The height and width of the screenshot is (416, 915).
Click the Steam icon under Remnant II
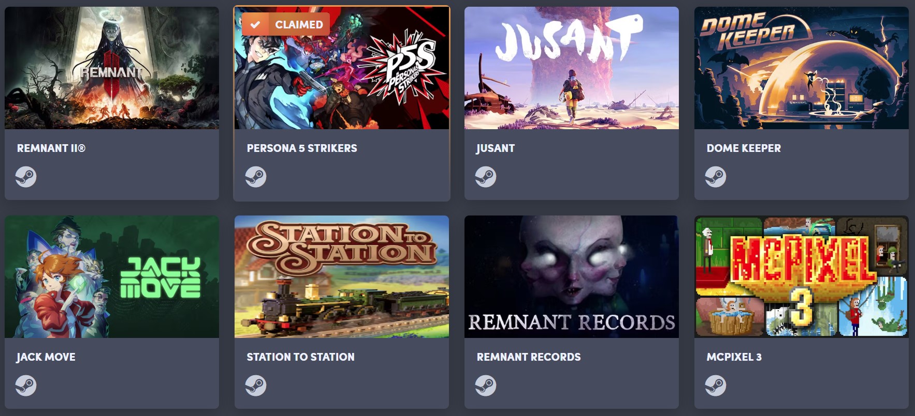[x=26, y=177]
